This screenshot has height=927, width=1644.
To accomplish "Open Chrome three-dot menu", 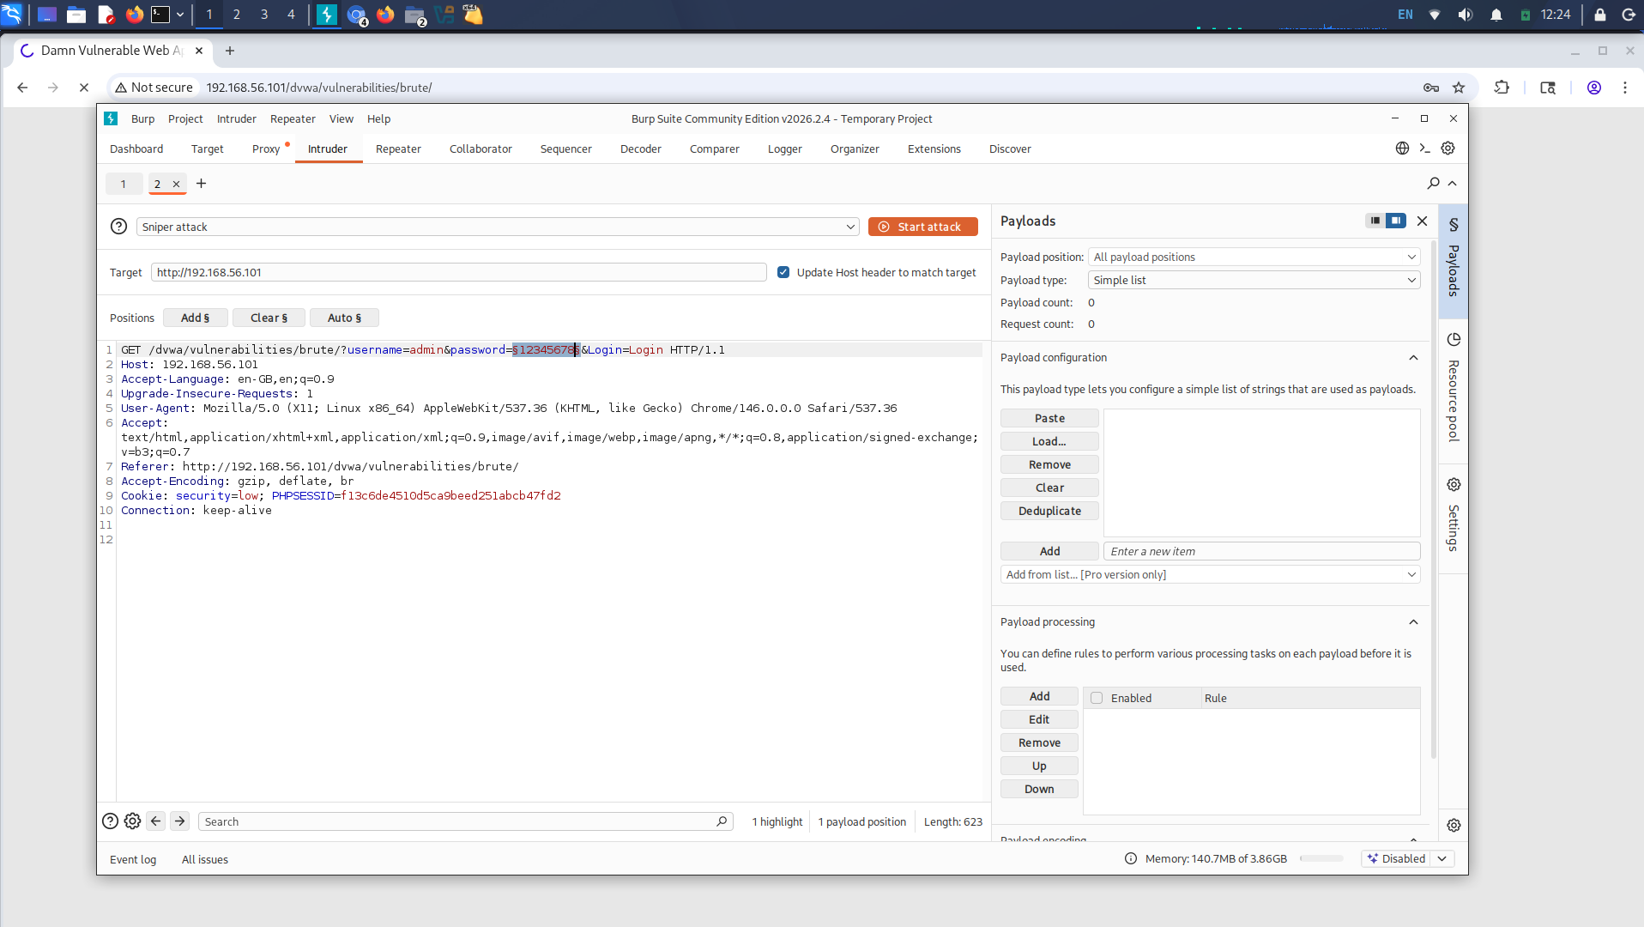I will click(x=1625, y=88).
